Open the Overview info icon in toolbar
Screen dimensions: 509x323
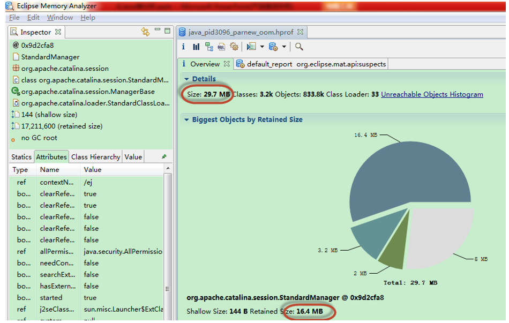click(183, 47)
